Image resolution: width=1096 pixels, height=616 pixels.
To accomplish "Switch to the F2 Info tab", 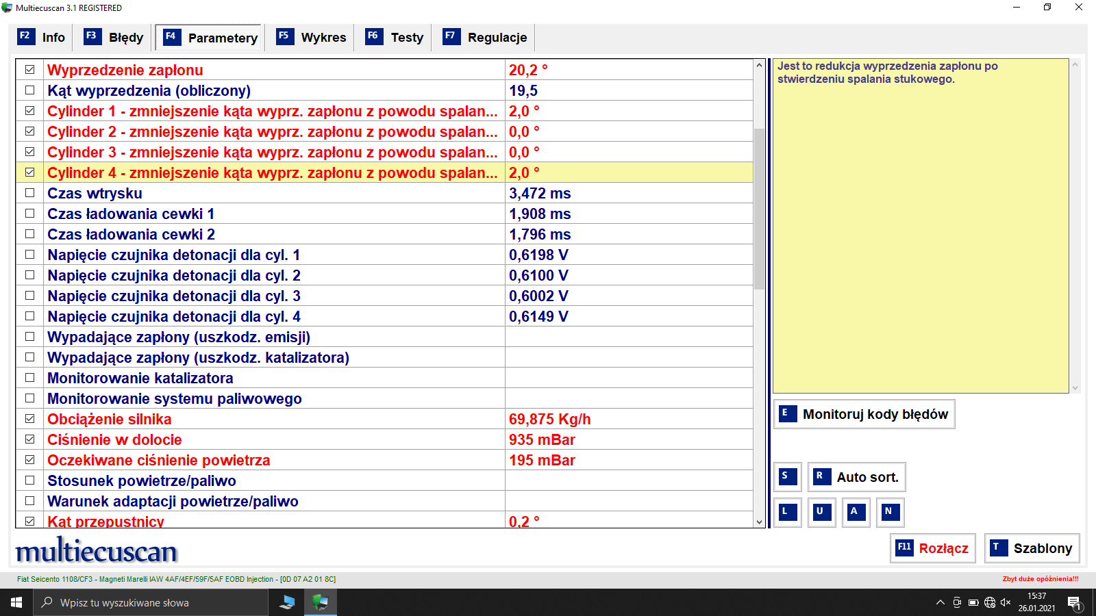I will (x=42, y=37).
